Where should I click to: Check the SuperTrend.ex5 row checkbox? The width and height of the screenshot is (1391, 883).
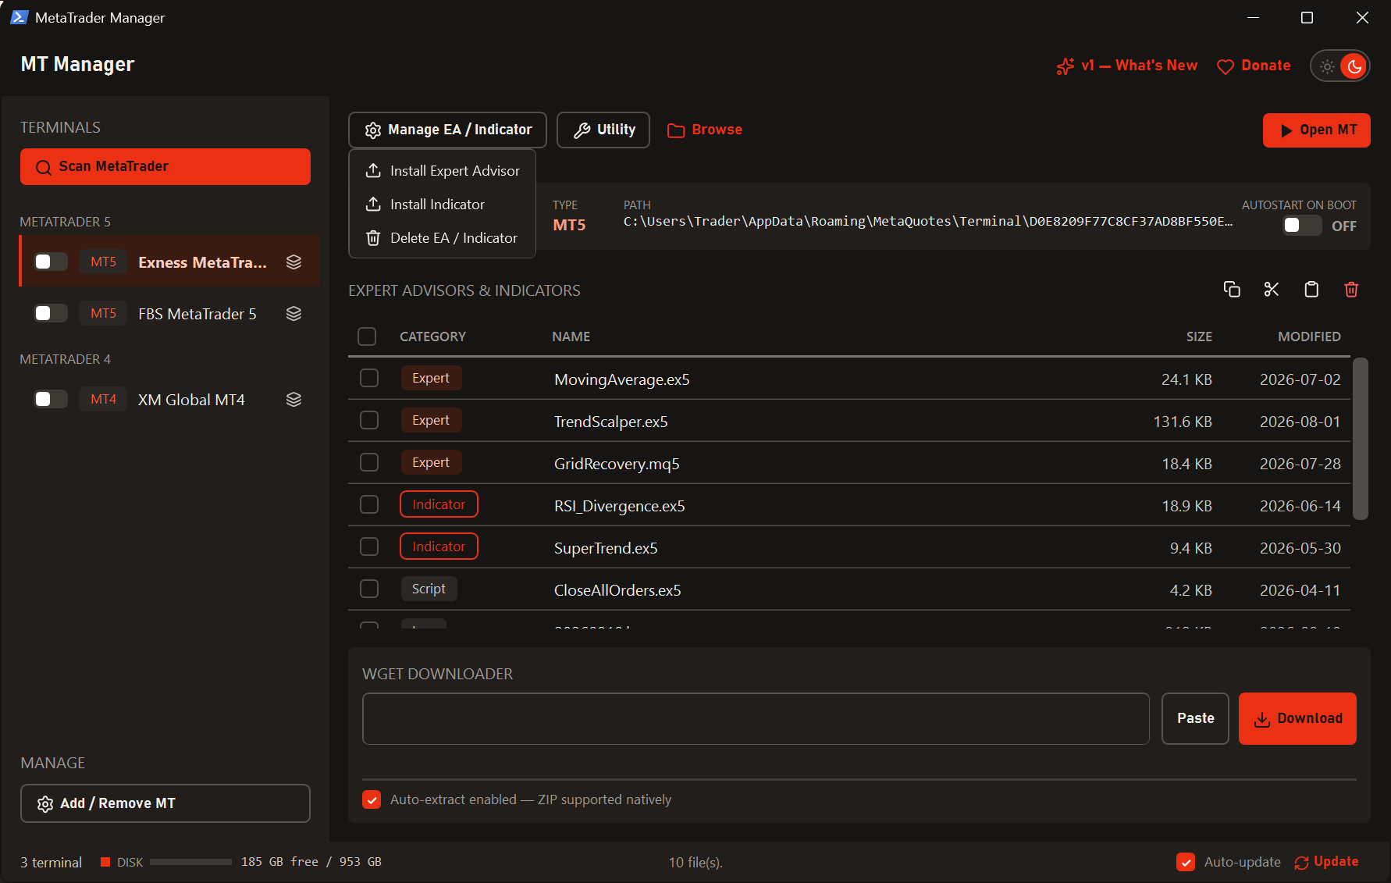(369, 547)
